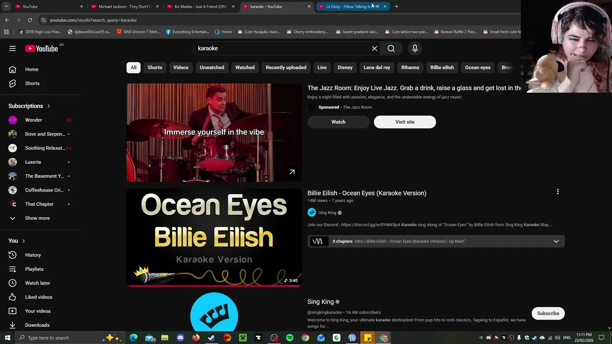
Task: Subscribe to Sing King channel
Action: pos(548,313)
